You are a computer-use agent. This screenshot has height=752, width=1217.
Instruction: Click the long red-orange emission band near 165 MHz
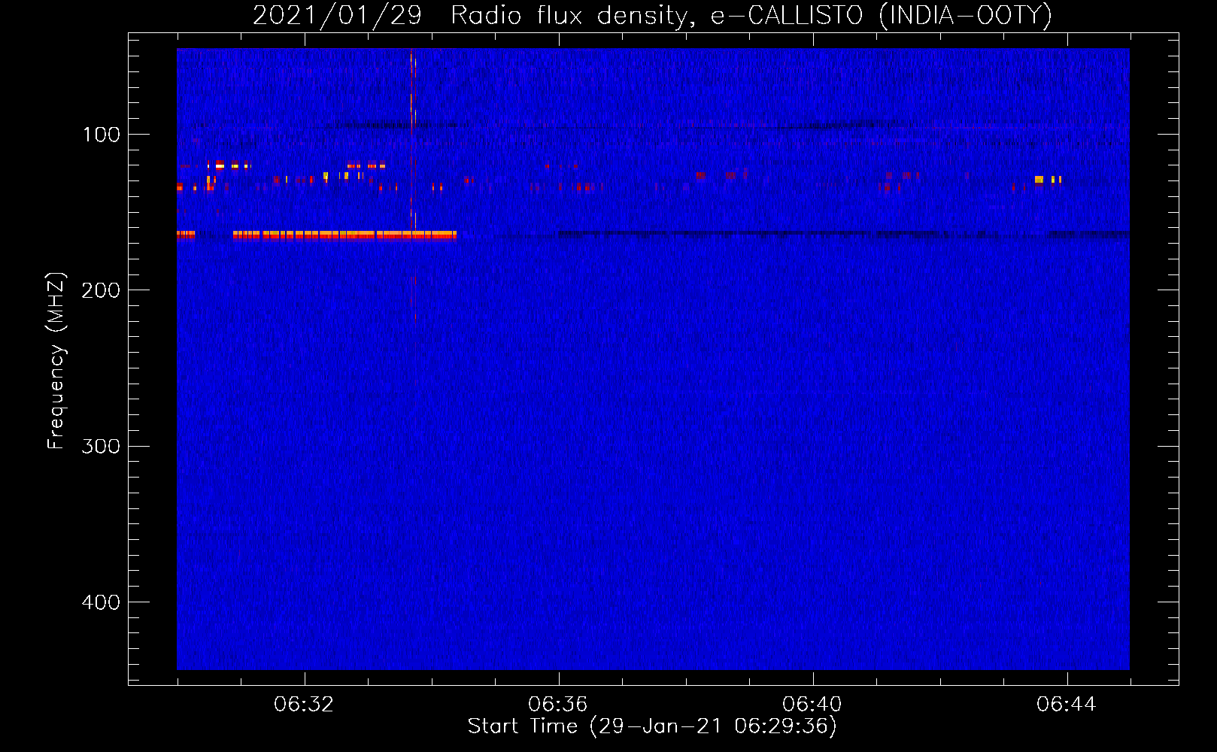(344, 235)
